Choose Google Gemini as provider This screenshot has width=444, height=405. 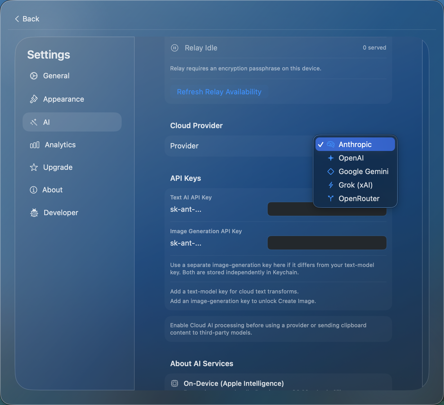(x=355, y=172)
